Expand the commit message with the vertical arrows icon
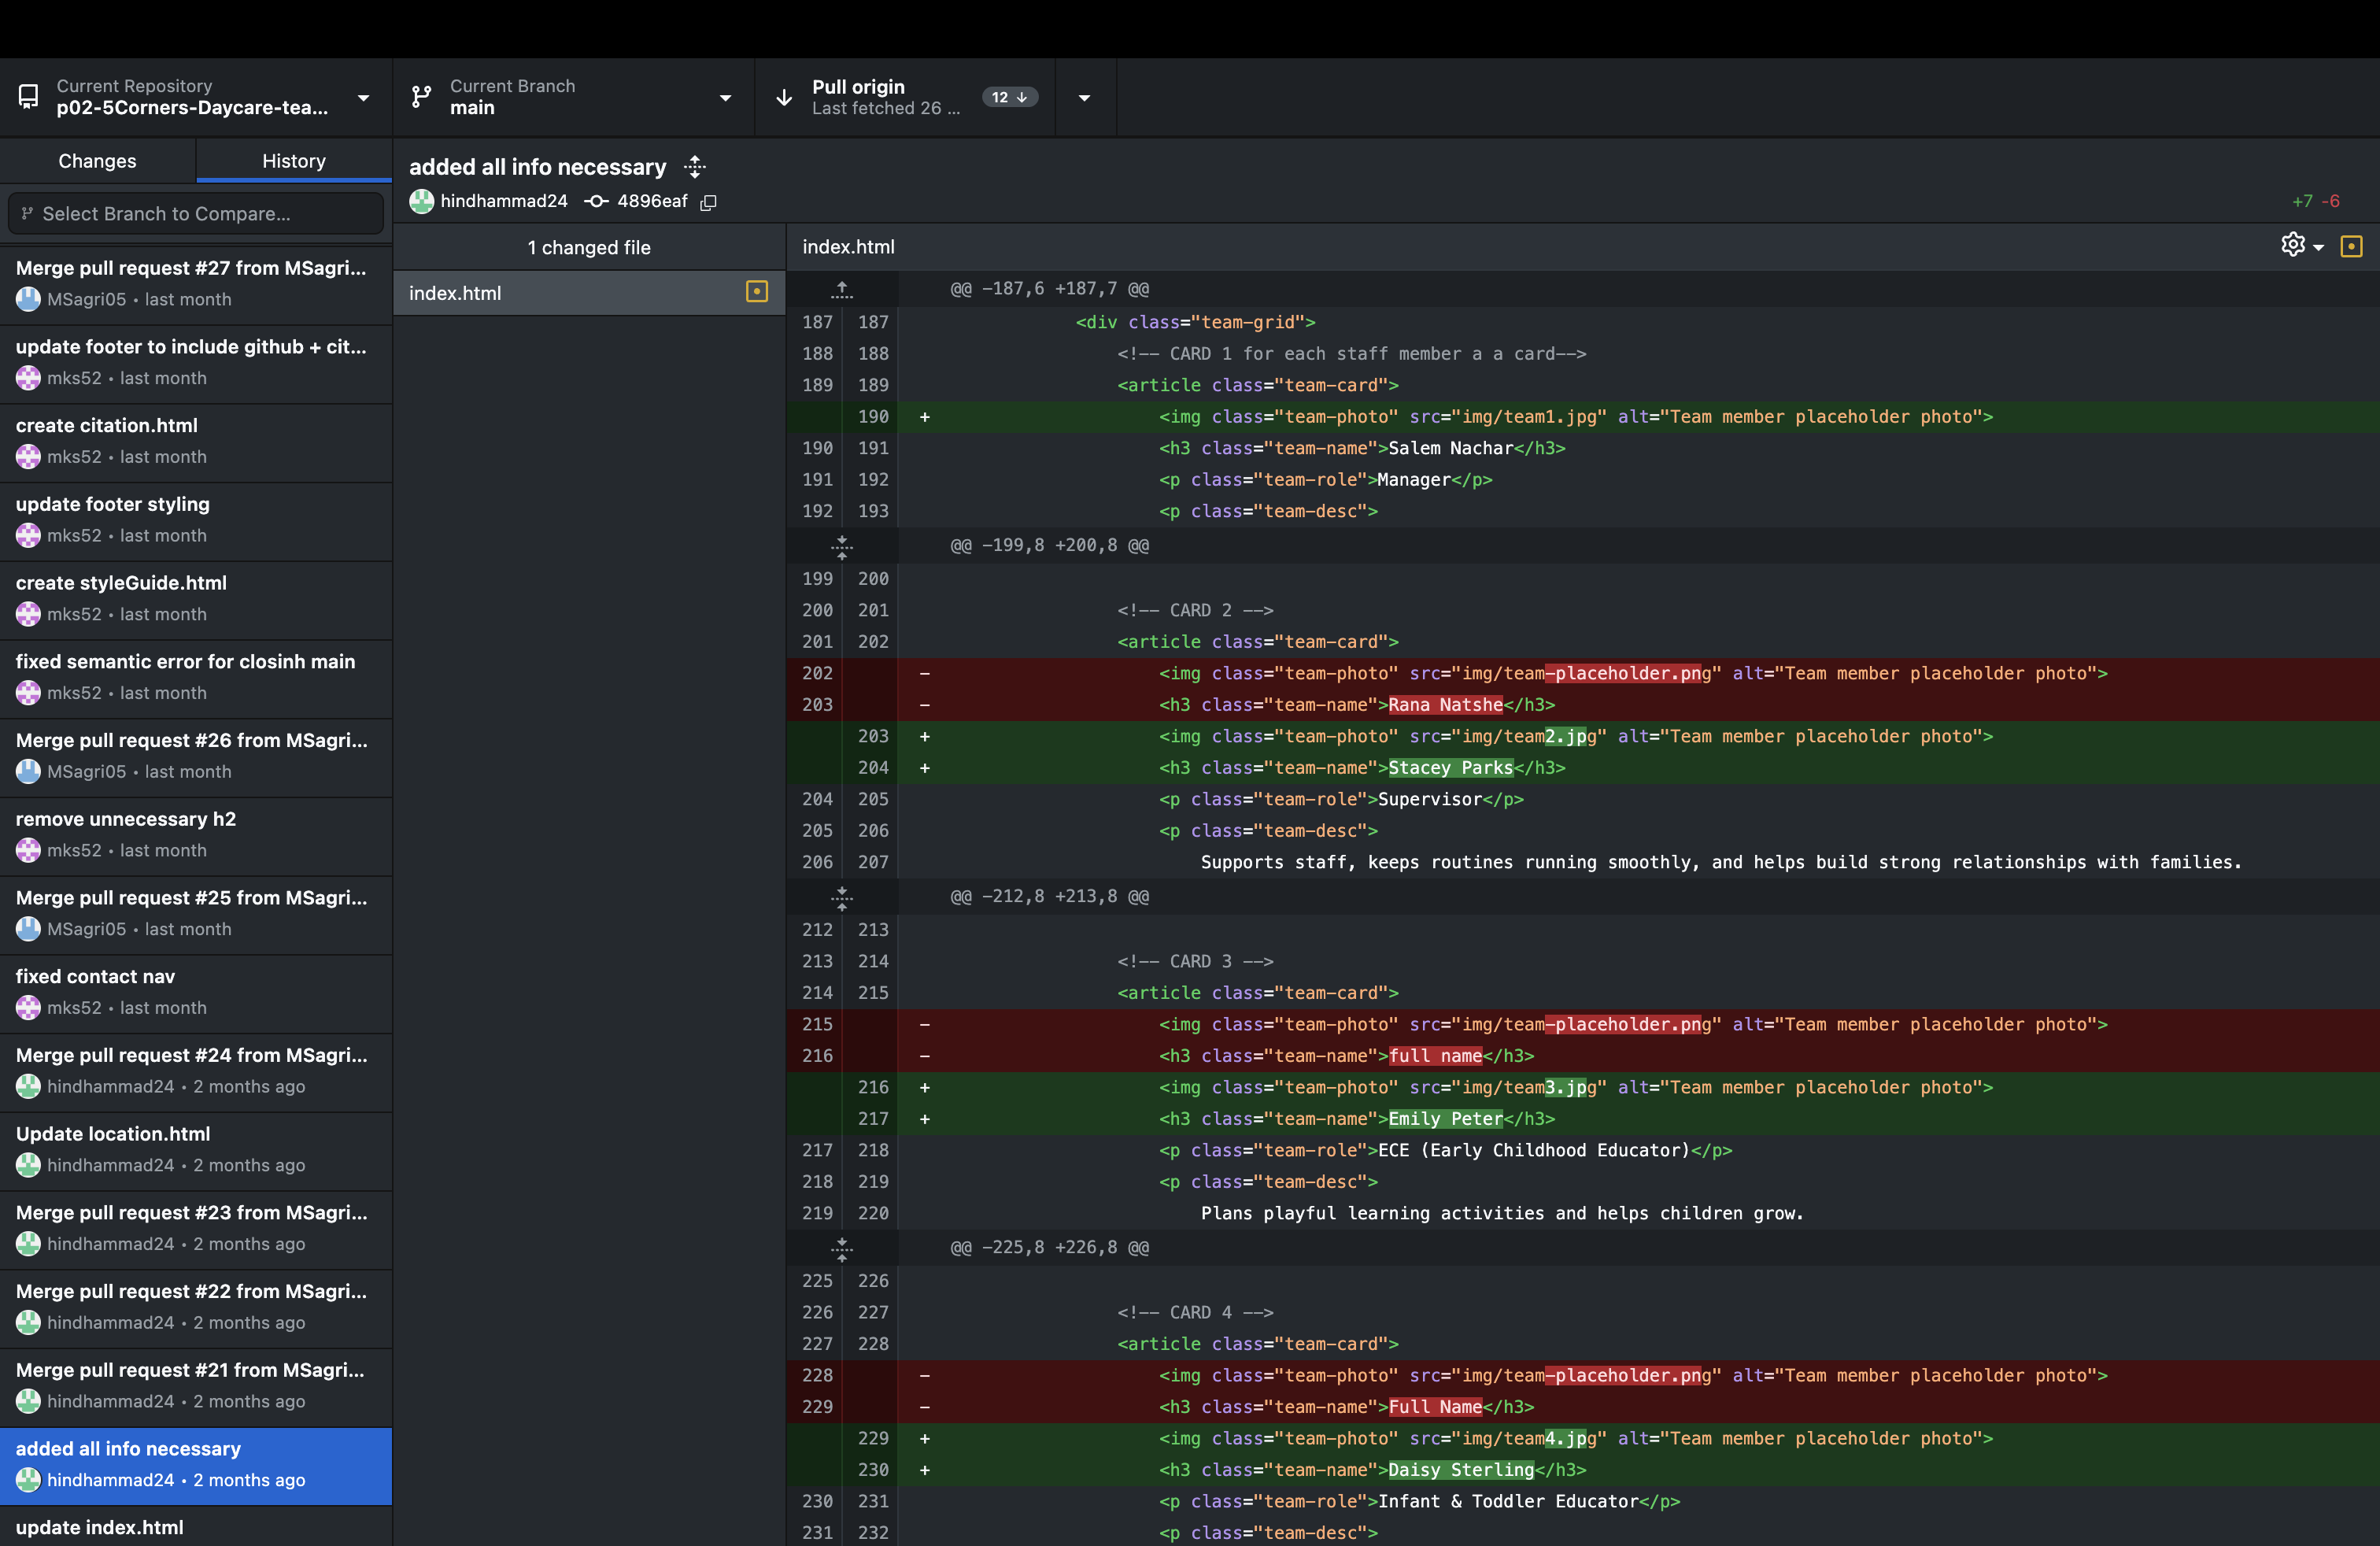 (x=695, y=166)
